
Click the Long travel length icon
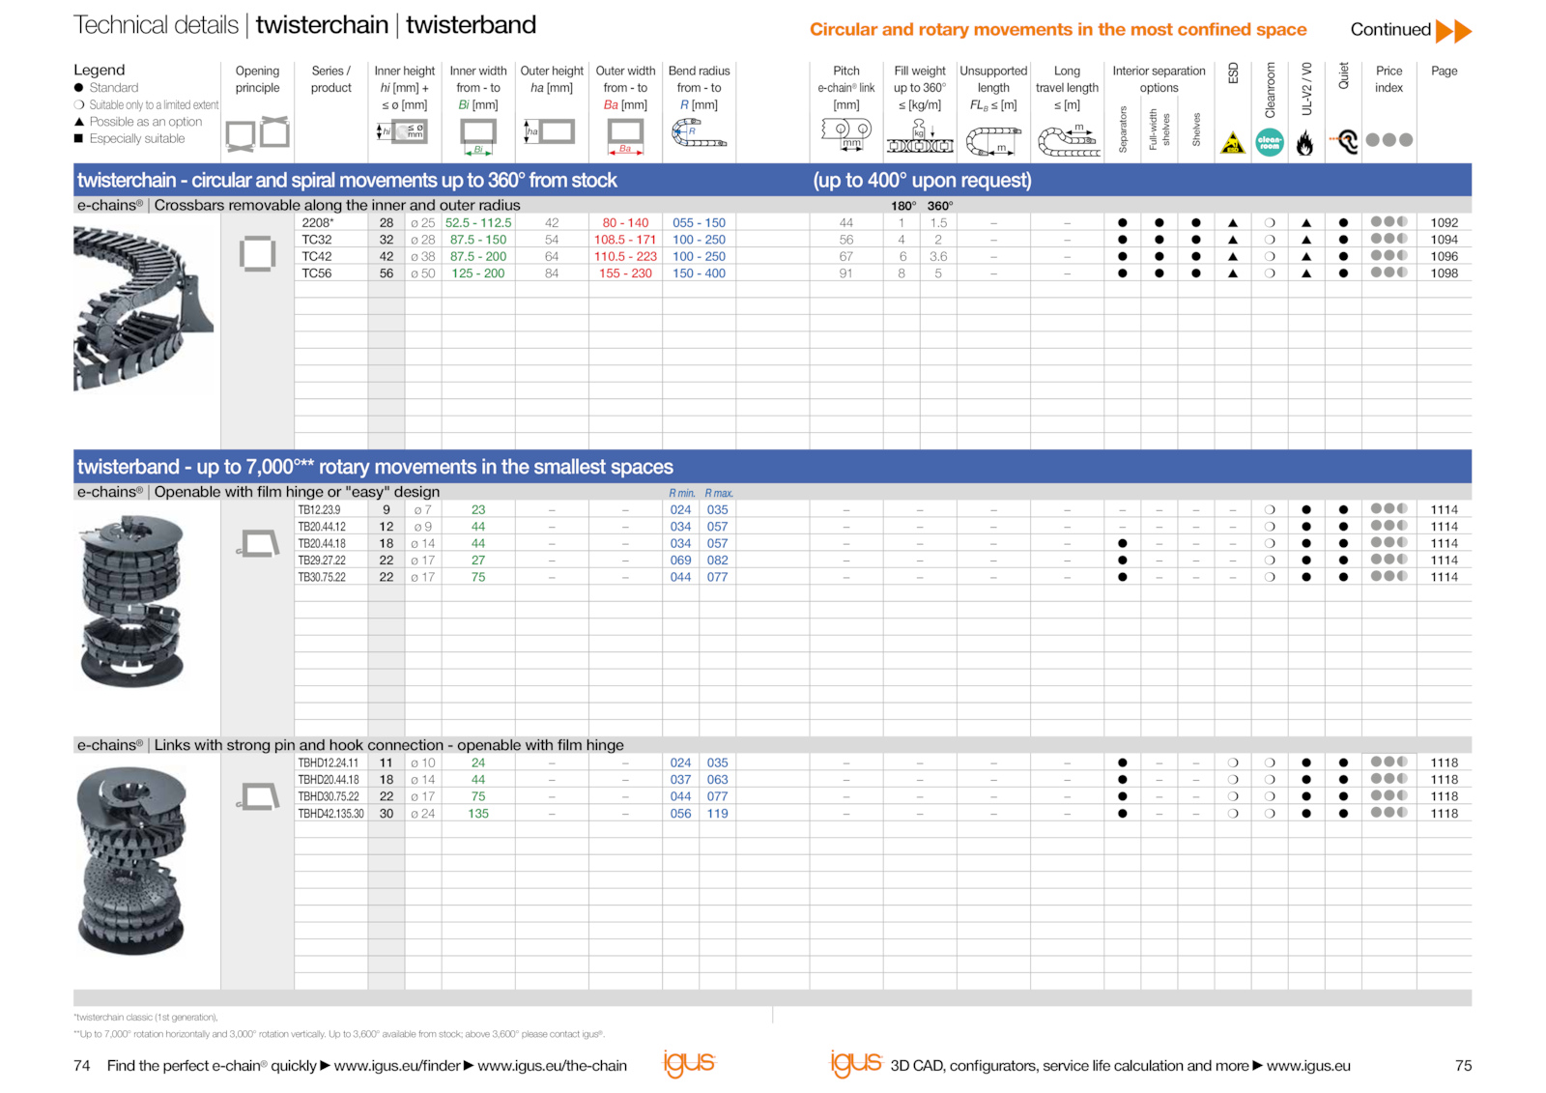[1069, 140]
